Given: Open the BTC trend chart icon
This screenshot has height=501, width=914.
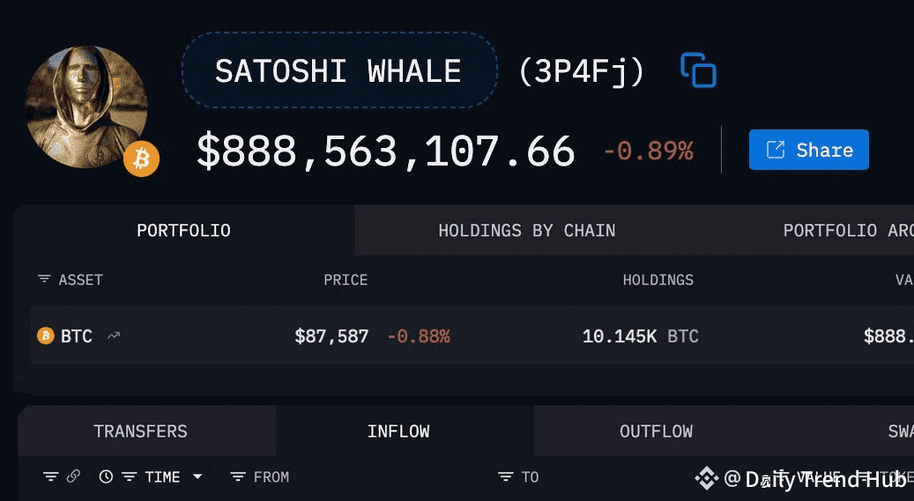Looking at the screenshot, I should pyautogui.click(x=114, y=335).
